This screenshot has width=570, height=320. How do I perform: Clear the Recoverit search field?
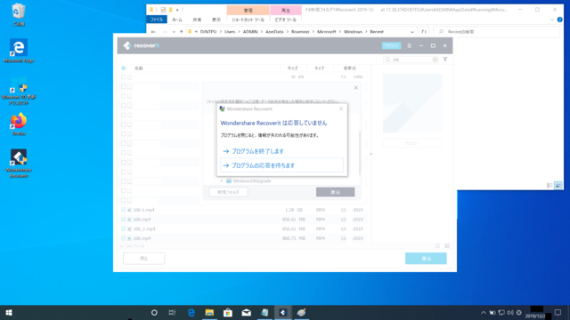click(435, 60)
